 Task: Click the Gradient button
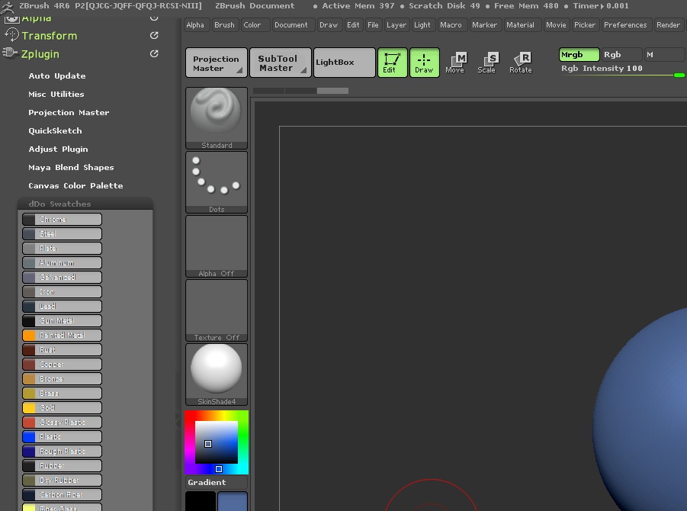(x=217, y=483)
